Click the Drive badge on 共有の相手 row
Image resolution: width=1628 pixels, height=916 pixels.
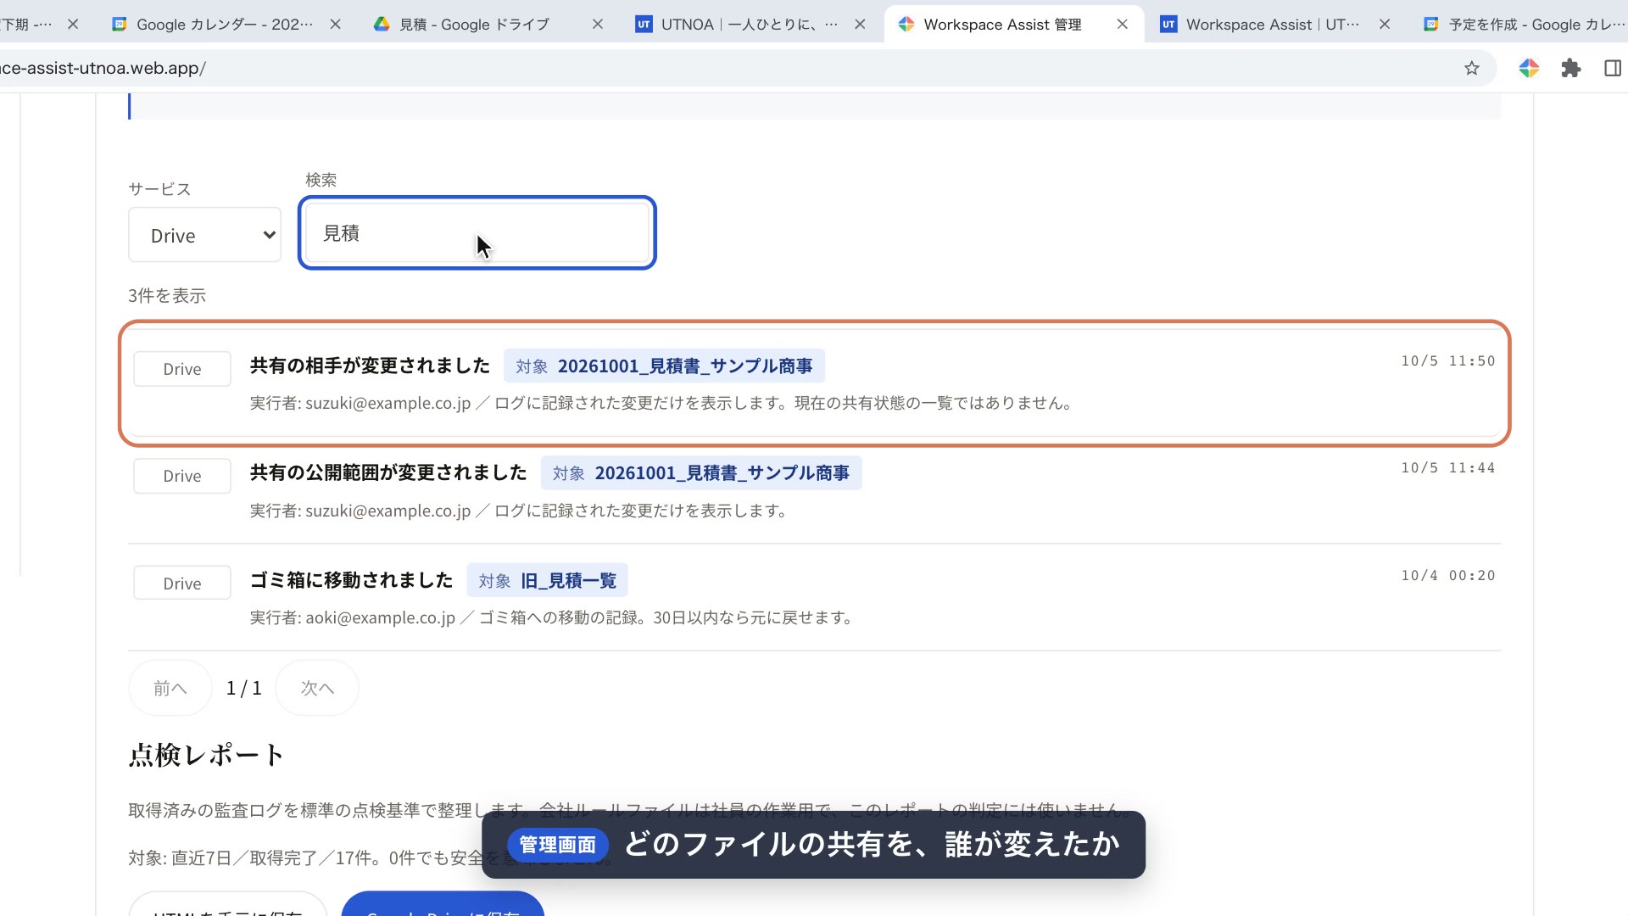coord(181,369)
